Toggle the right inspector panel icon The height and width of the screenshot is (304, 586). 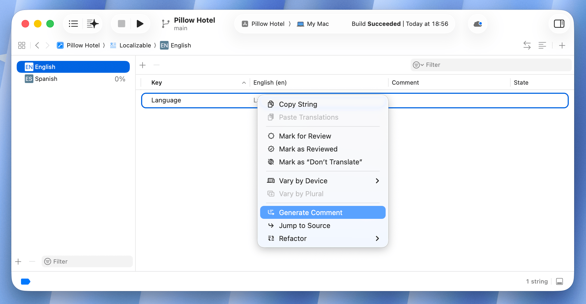pos(559,23)
